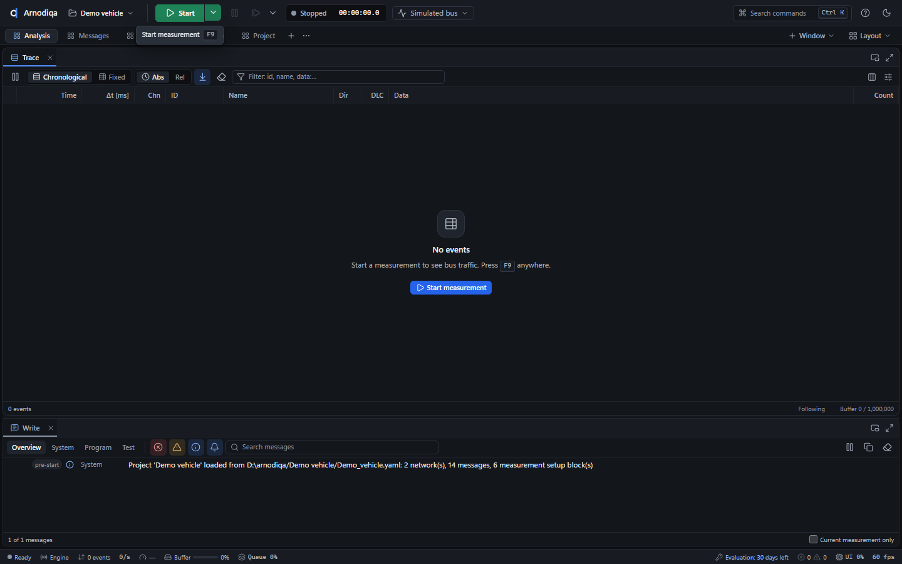Open the trace column chooser icon
The height and width of the screenshot is (564, 902).
pos(872,77)
